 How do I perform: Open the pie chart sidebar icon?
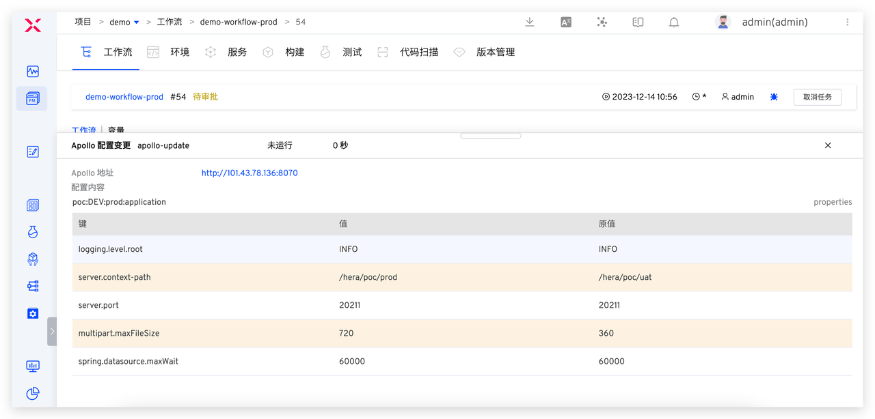pos(33,394)
